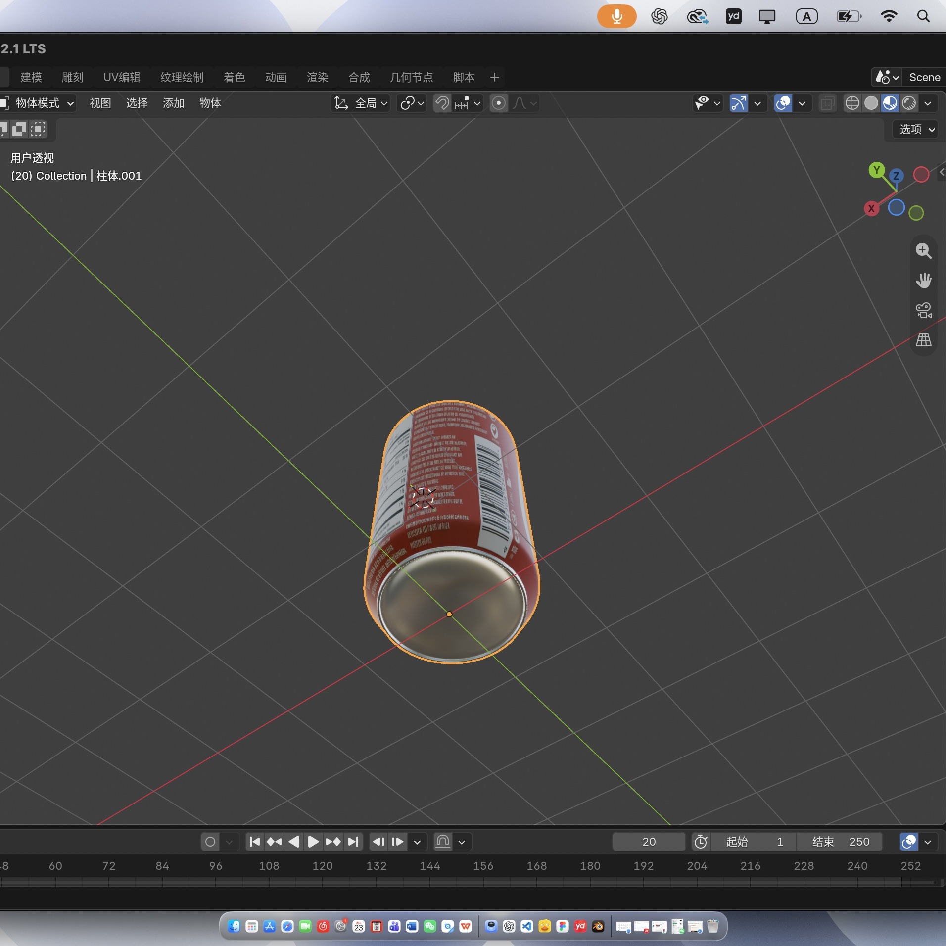Select wireframe viewport shading
Screen dimensions: 946x946
click(852, 103)
